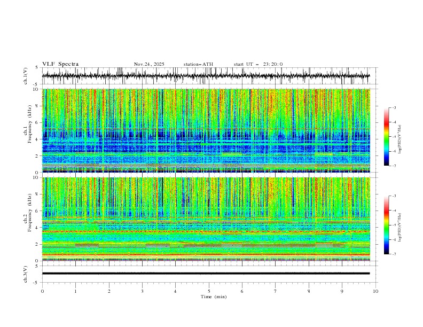The height and width of the screenshot is (327, 423).
Task: Click inside the ch.1 spectrogram panel
Action: point(206,130)
